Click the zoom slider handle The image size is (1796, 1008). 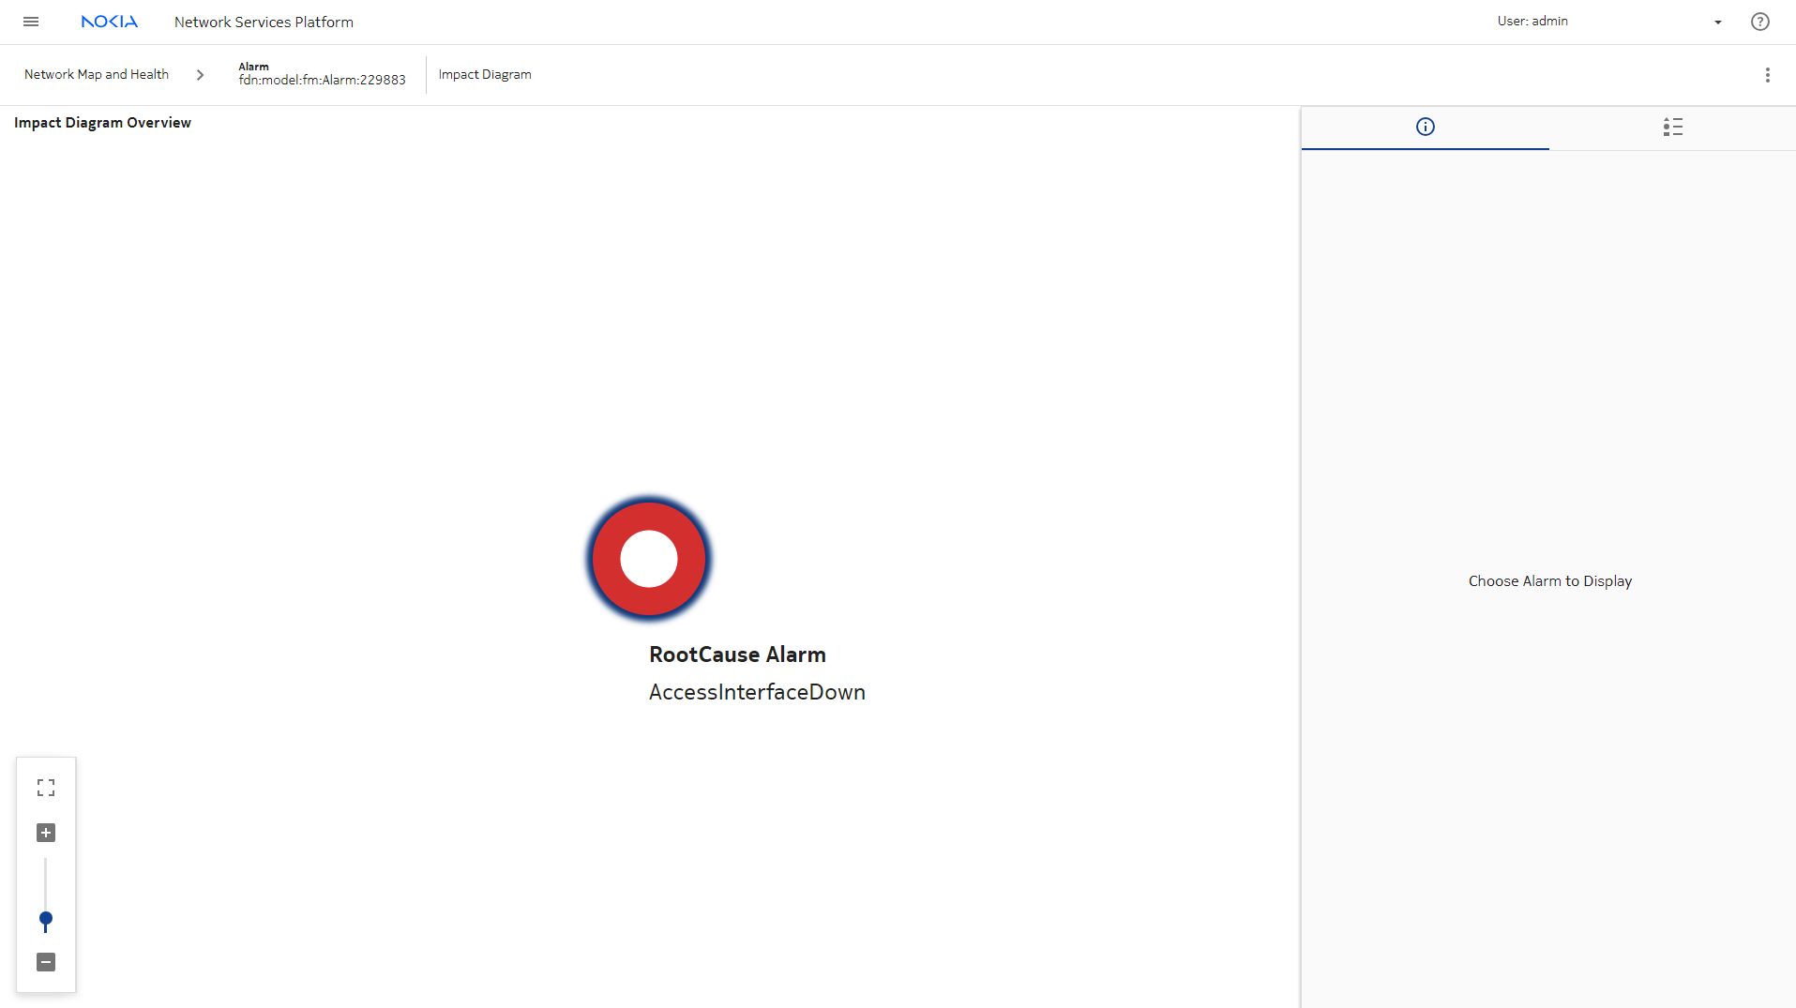click(x=46, y=919)
